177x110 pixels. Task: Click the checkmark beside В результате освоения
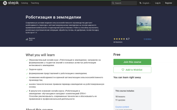point(27,91)
